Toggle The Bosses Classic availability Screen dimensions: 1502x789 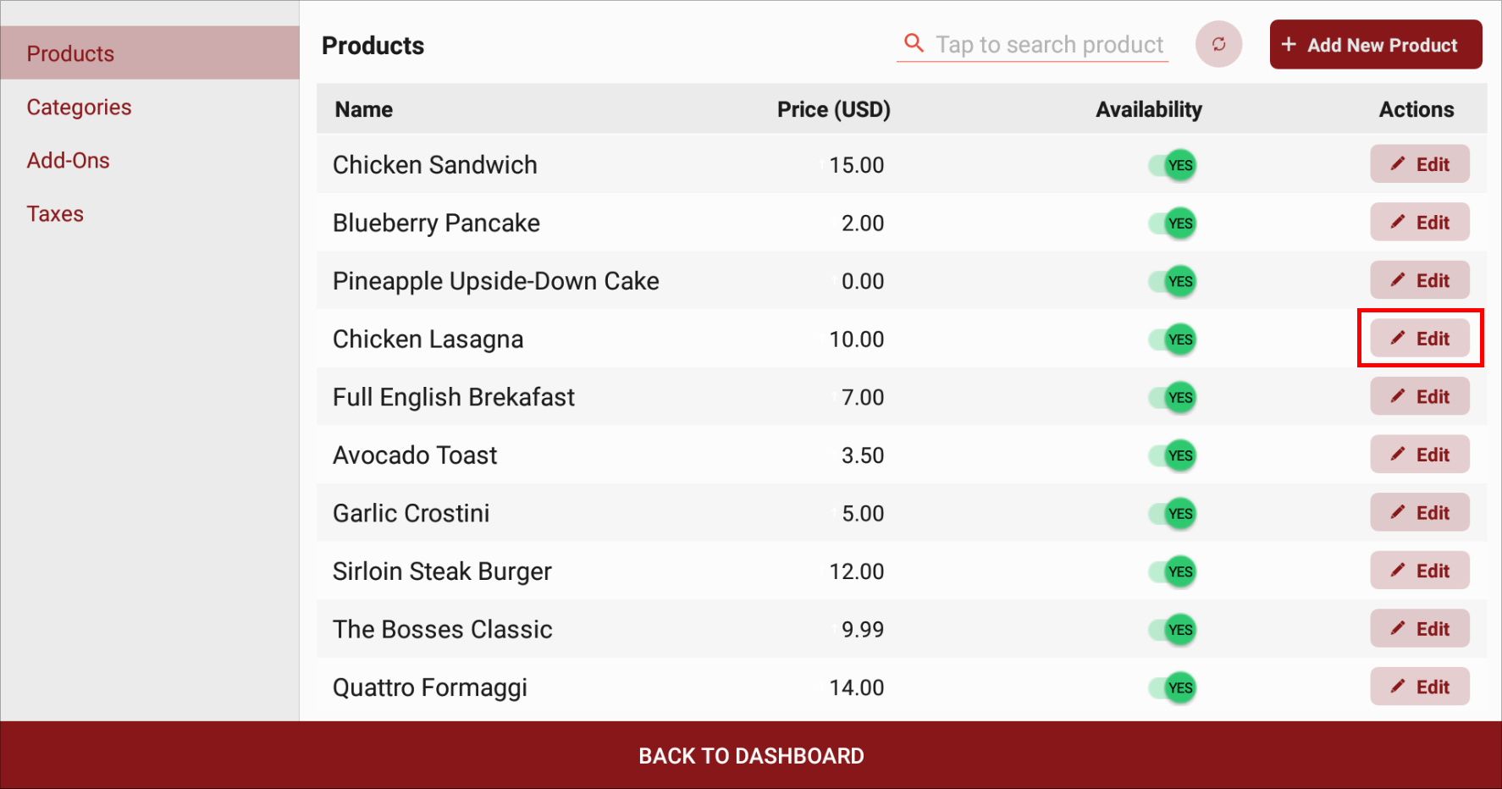click(x=1173, y=630)
